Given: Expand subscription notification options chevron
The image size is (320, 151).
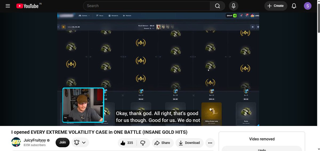Looking at the screenshot, I should tap(84, 142).
